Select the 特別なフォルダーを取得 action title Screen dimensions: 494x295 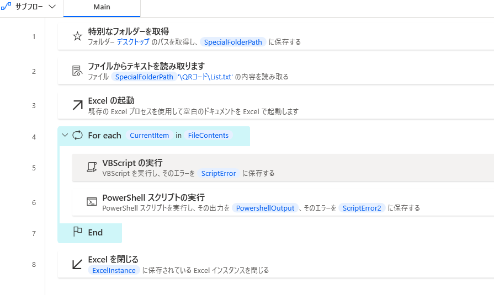coord(129,31)
